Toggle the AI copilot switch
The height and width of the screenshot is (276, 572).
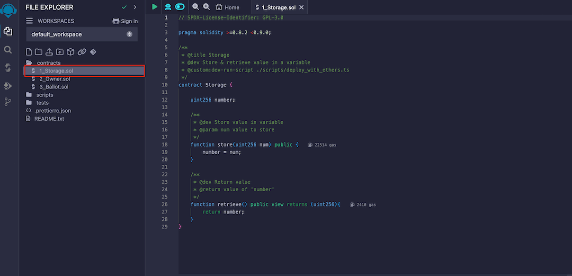click(180, 7)
